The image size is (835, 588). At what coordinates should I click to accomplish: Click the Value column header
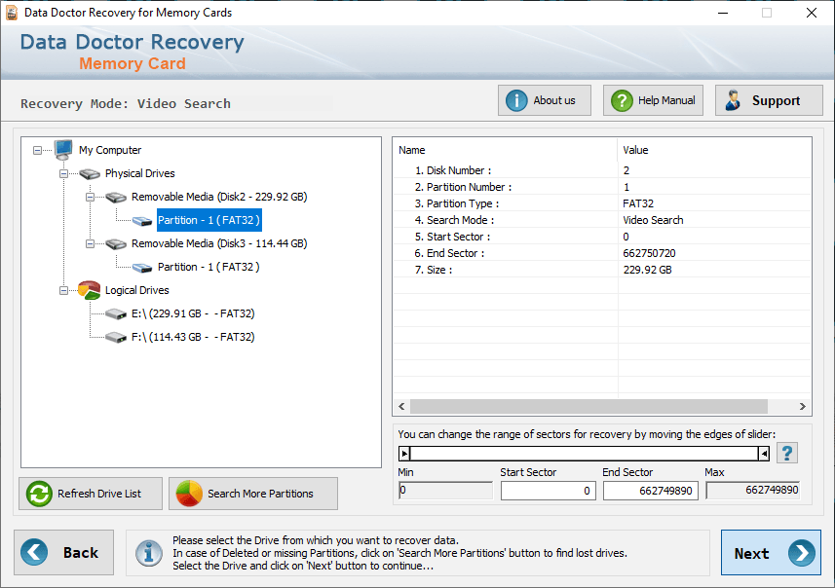pos(714,150)
